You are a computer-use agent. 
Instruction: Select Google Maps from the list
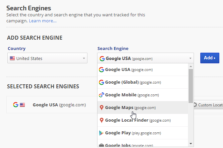pos(130,108)
